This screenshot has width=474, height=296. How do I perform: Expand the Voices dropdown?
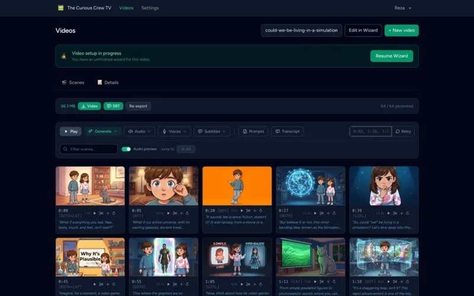pos(174,131)
